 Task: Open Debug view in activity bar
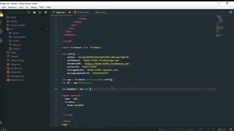1,31
